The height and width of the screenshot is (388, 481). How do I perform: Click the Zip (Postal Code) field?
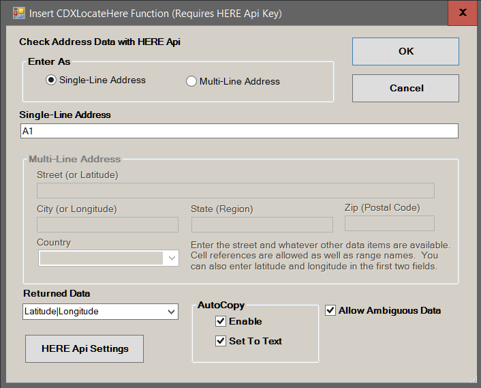(x=390, y=223)
